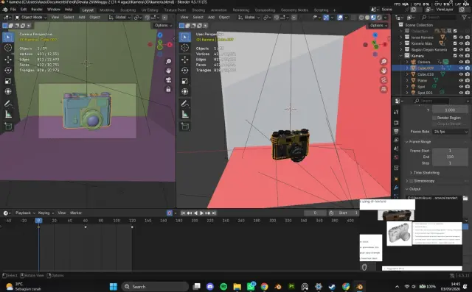
Task: Open the Options dropdown in left viewport
Action: pos(163,25)
